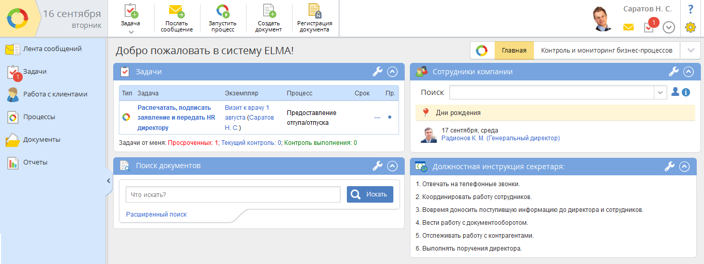
Task: Click Радионов К. М. photo thumbnail
Action: click(429, 135)
